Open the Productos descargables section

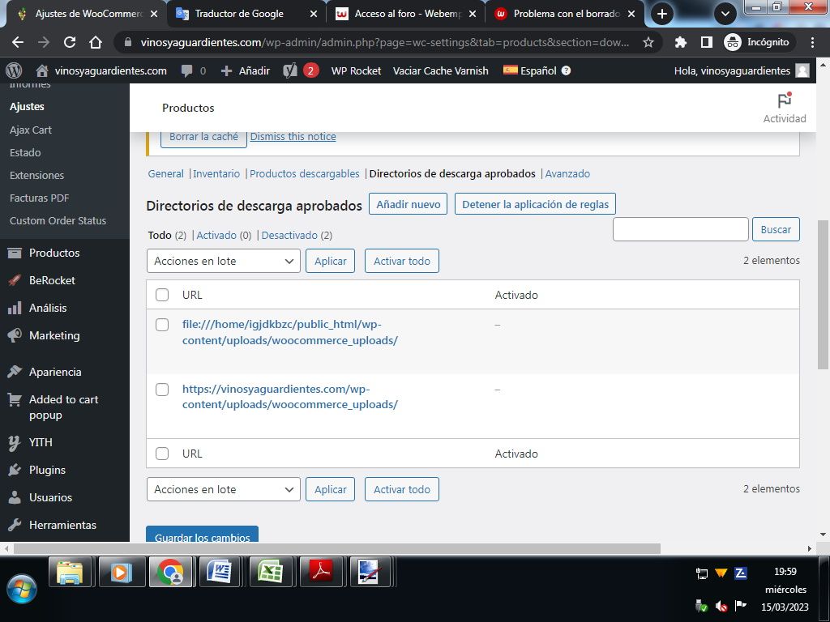coord(305,173)
